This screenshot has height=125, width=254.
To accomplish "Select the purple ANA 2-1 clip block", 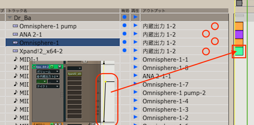I will coord(239,34).
